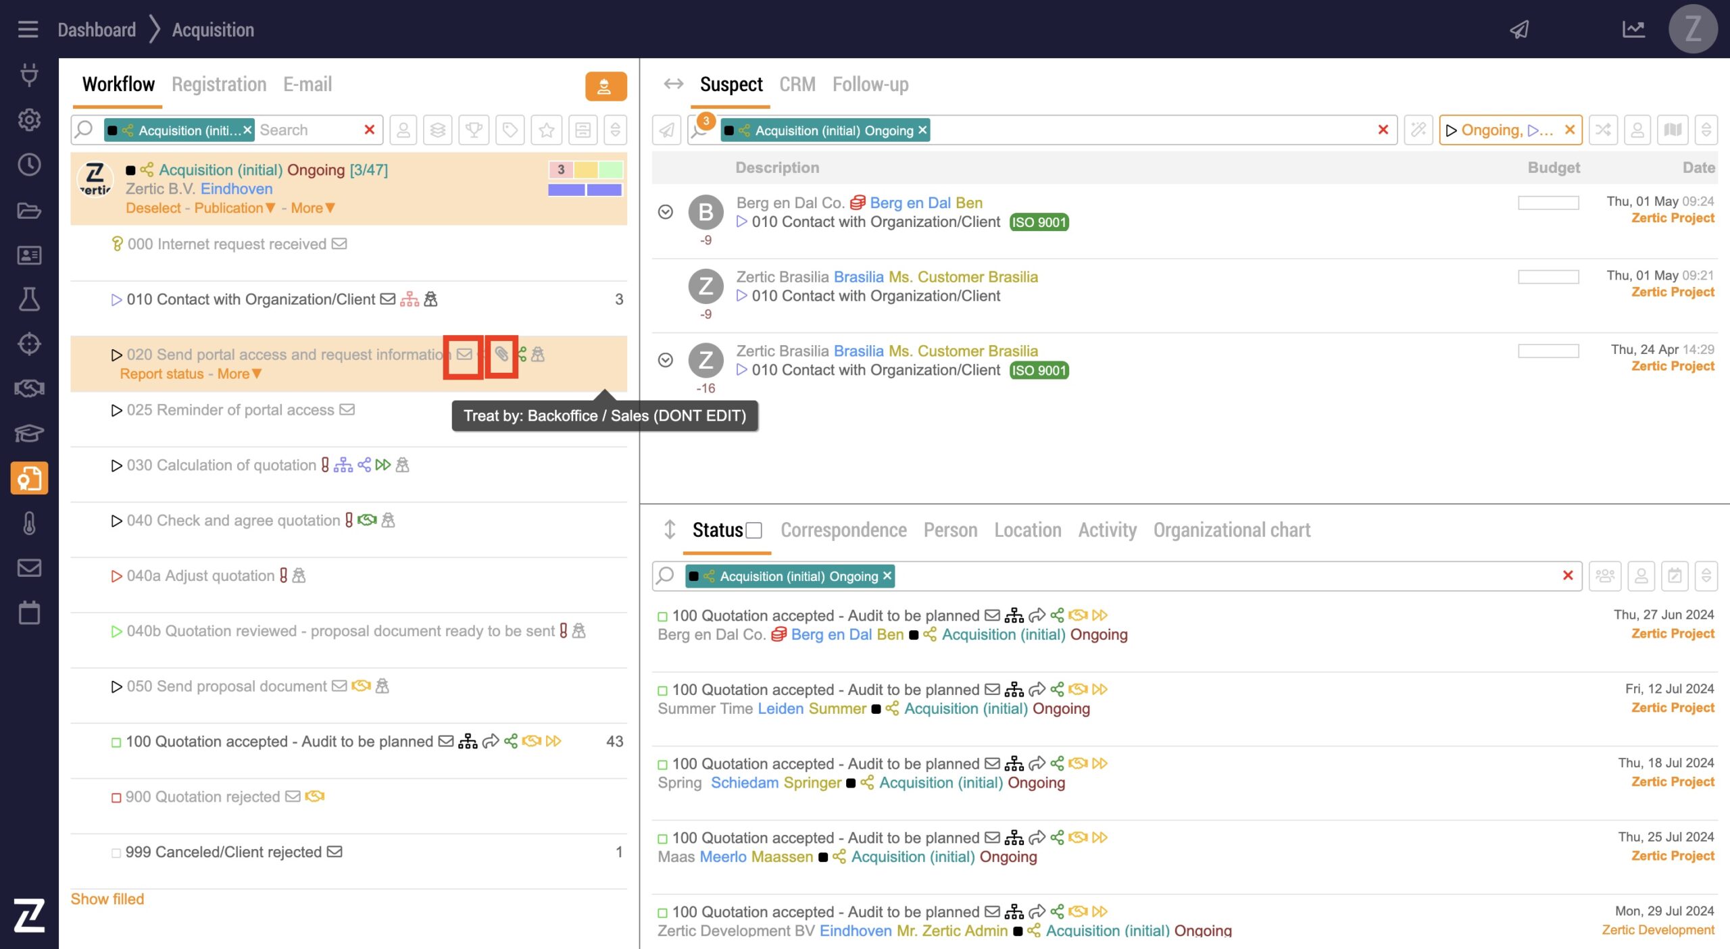
Task: Click the orange person button near Workflow
Action: [x=605, y=86]
